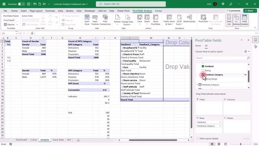Switch to Page Break Preview in status bar
Screen dimensions: 259x146
[x=226, y=144]
